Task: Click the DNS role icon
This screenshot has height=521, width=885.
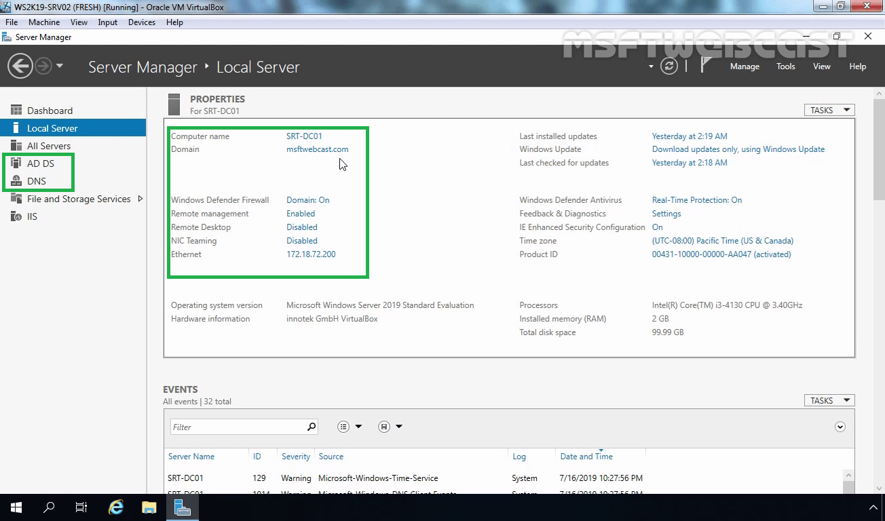Action: point(16,180)
